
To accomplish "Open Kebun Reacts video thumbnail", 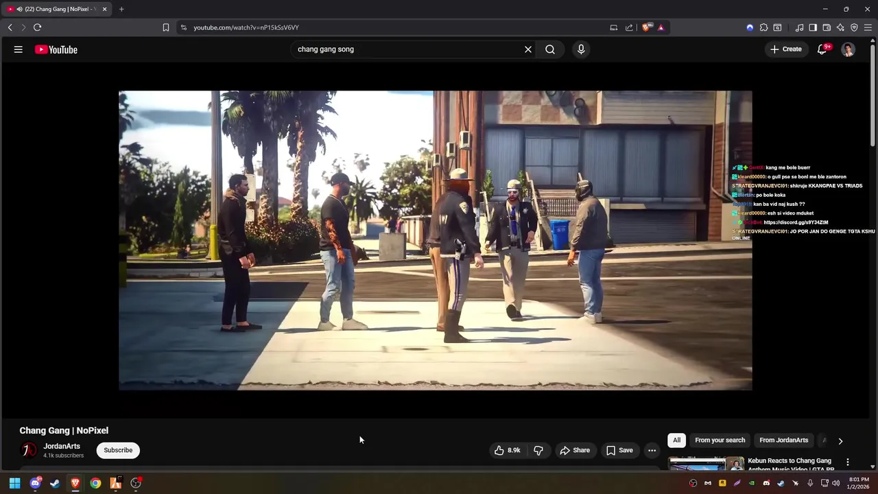I will (707, 464).
